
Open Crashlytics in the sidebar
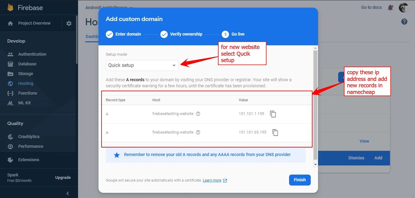29,137
